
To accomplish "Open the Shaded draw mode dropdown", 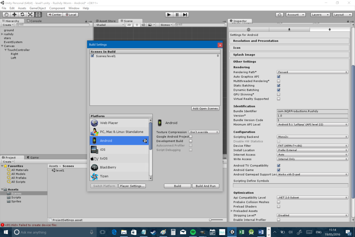I will (109, 25).
